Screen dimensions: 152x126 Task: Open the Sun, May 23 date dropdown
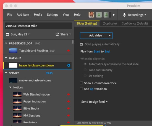[20, 34]
